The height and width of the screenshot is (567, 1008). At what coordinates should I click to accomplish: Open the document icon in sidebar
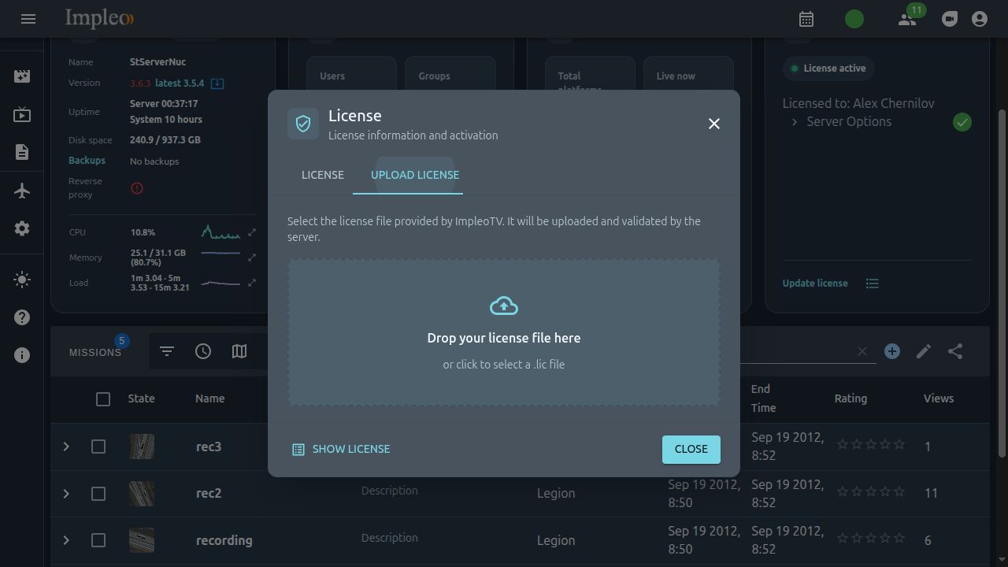[22, 152]
